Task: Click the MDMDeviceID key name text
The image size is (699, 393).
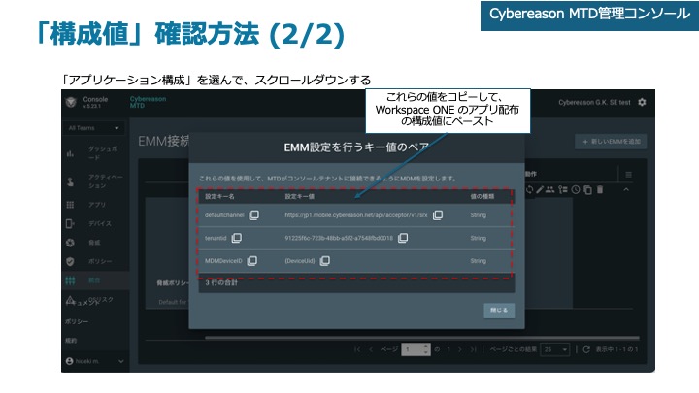Action: pos(223,261)
